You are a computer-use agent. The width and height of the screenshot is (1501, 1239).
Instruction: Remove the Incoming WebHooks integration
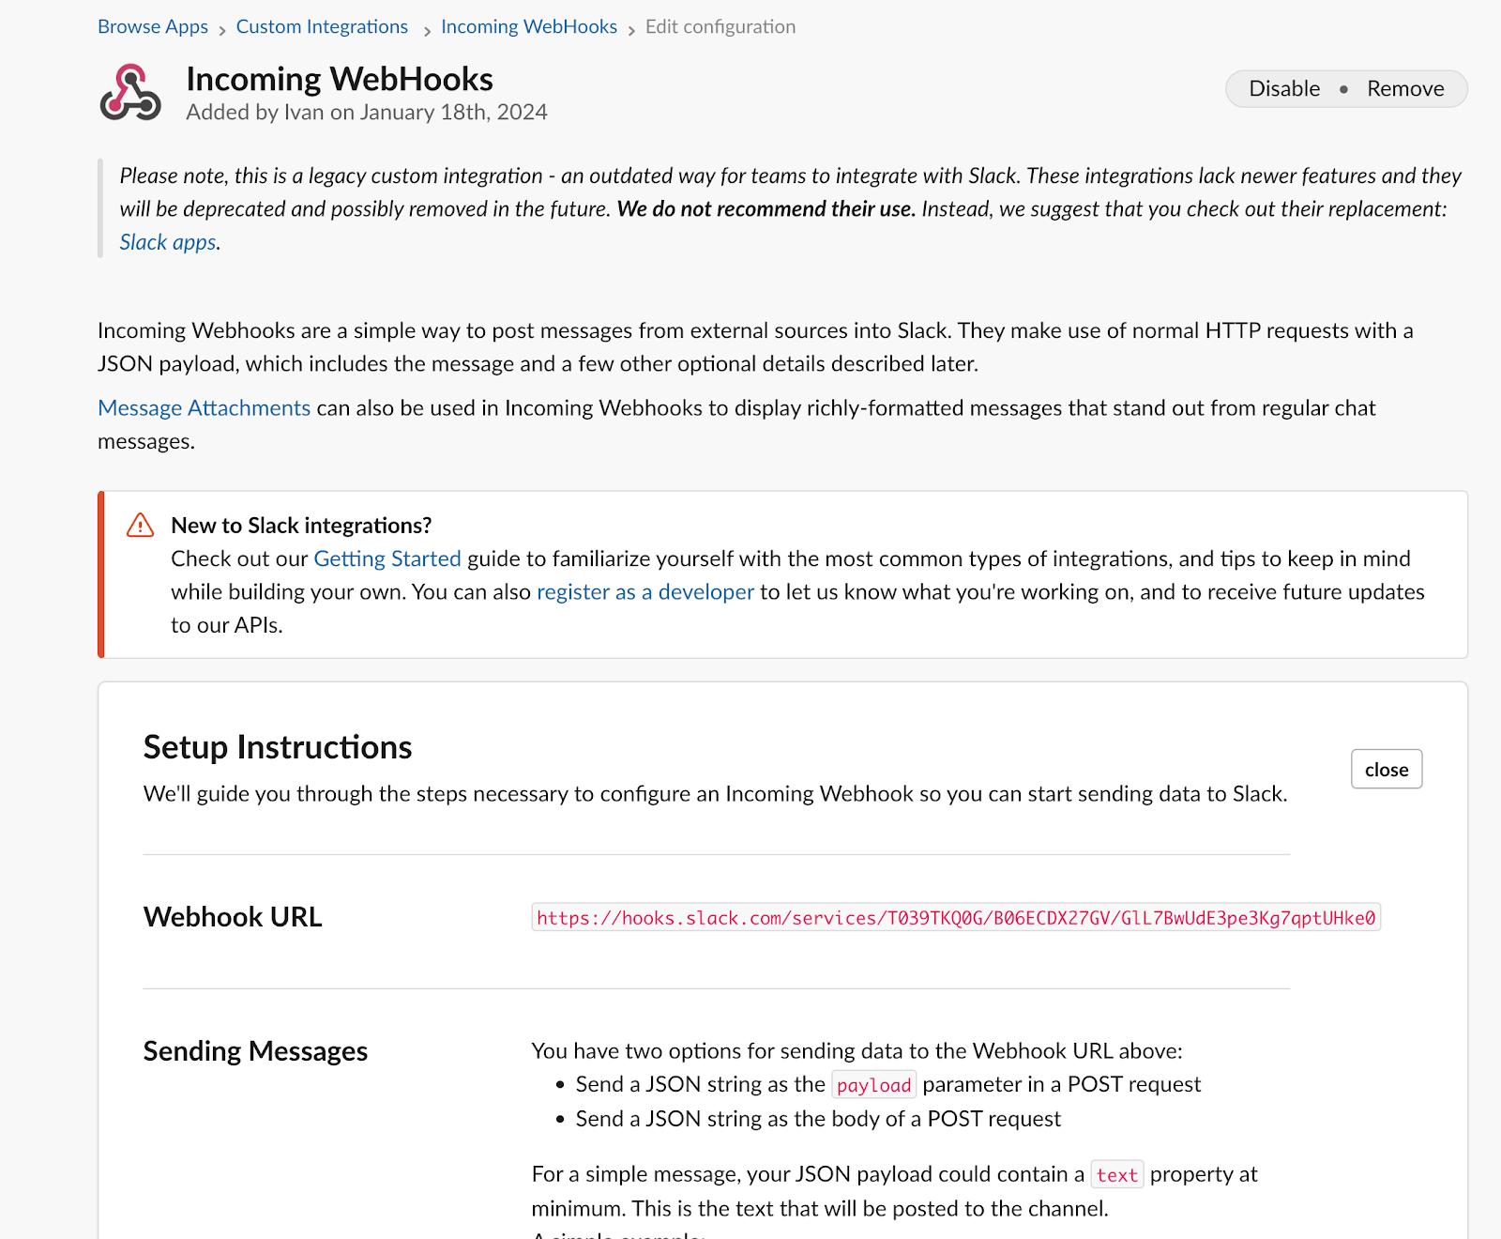(1405, 88)
